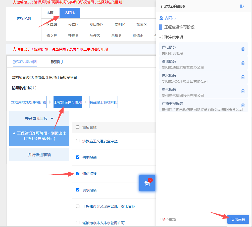Remove 燃气报装 with its trash icon

(x=243, y=91)
